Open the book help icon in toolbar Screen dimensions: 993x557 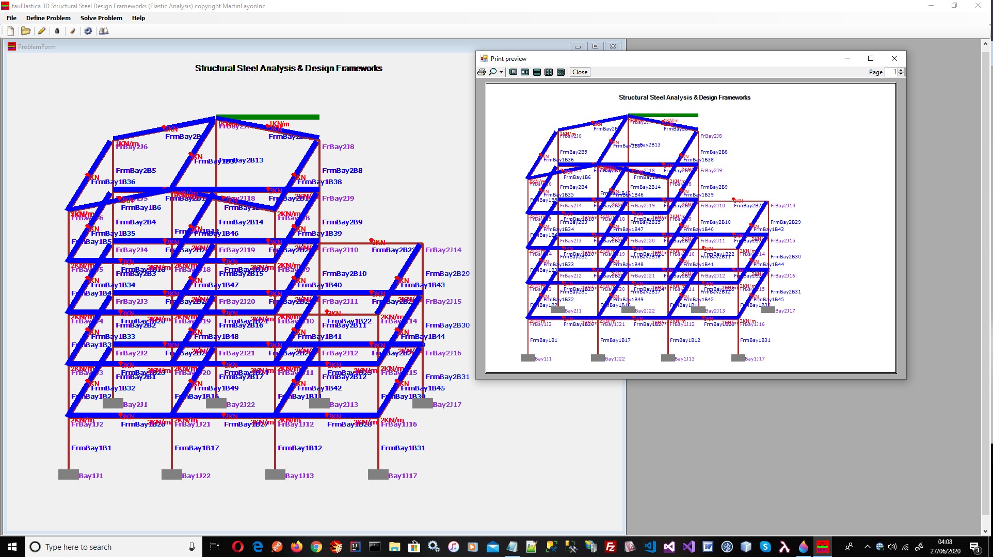coord(104,31)
